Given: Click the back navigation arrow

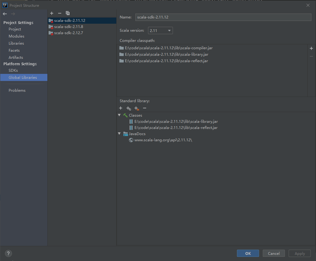Looking at the screenshot, I should [5, 14].
